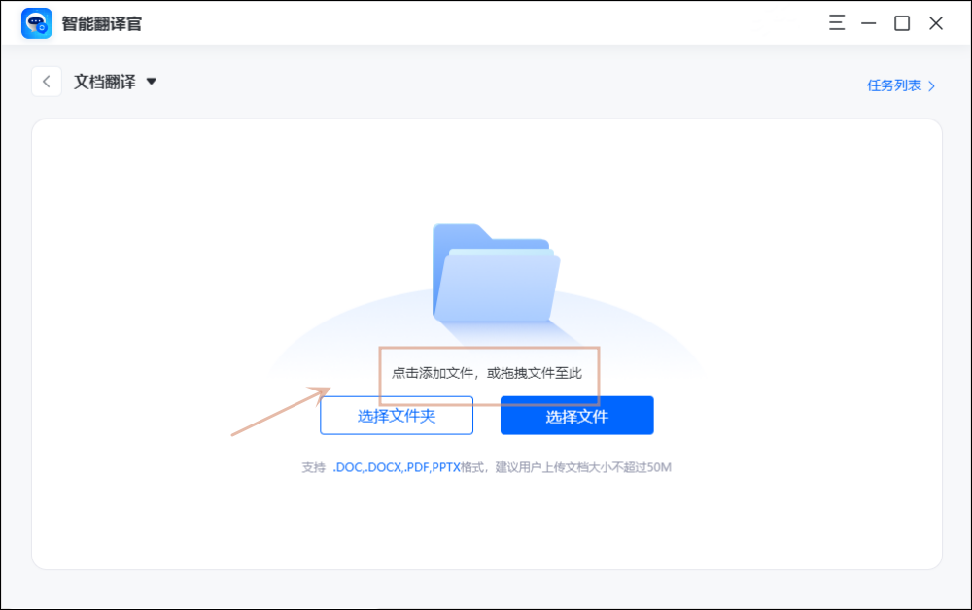
Task: Click the blue 选择文件 button
Action: pyautogui.click(x=577, y=416)
